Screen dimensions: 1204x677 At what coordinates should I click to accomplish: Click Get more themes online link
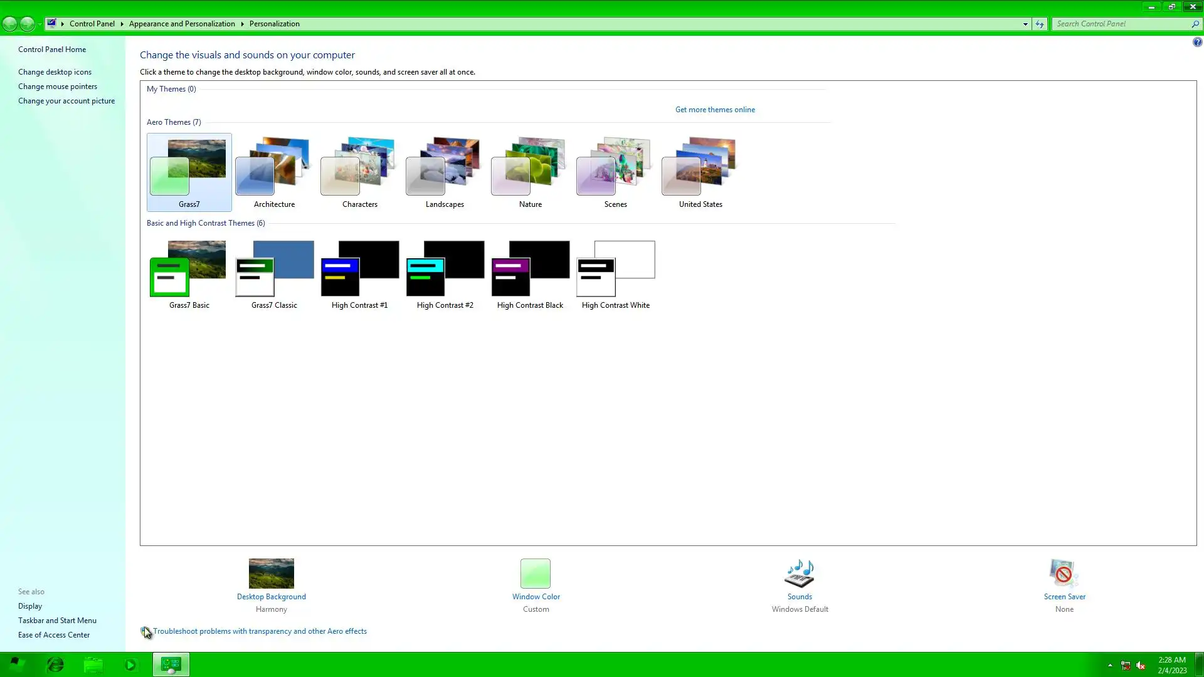pos(715,110)
